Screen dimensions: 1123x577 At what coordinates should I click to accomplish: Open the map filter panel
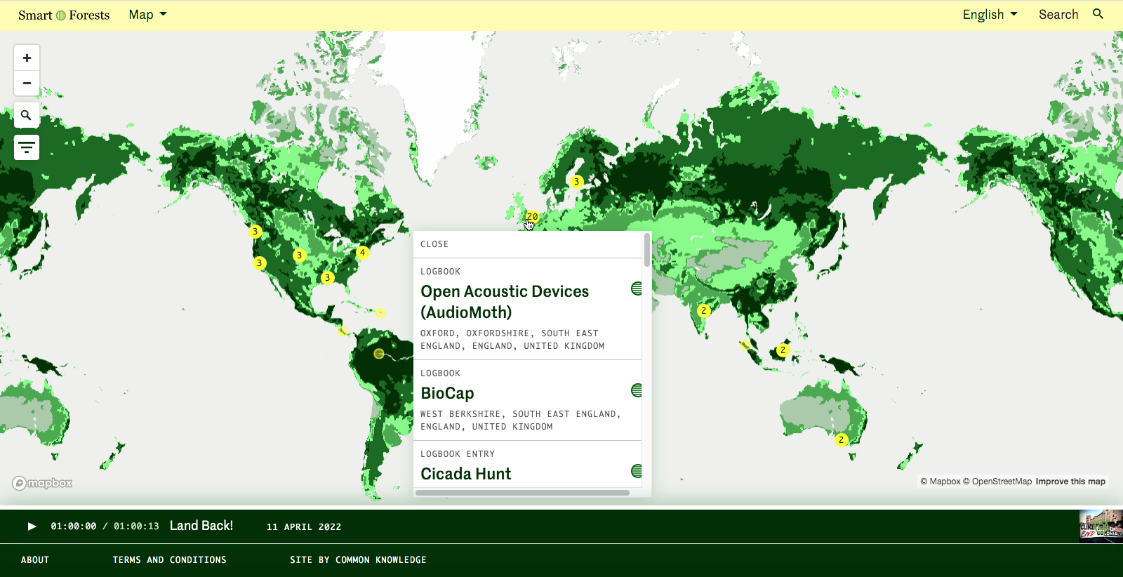point(27,147)
